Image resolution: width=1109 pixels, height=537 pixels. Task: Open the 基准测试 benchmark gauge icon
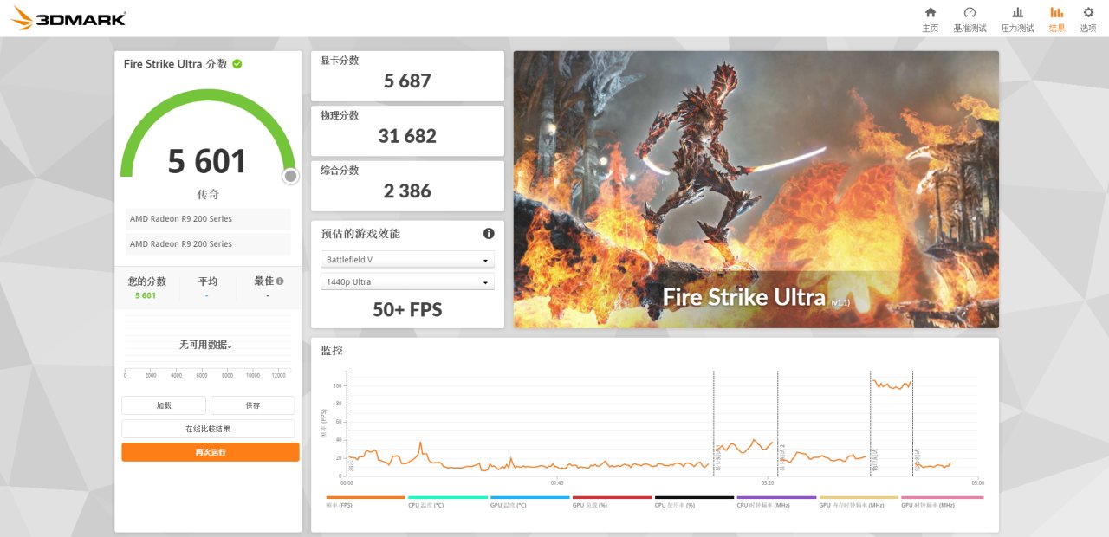[x=970, y=12]
